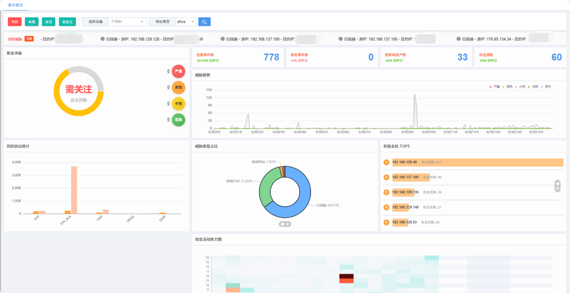Toggle 高危 series in trend legend

click(x=508, y=87)
